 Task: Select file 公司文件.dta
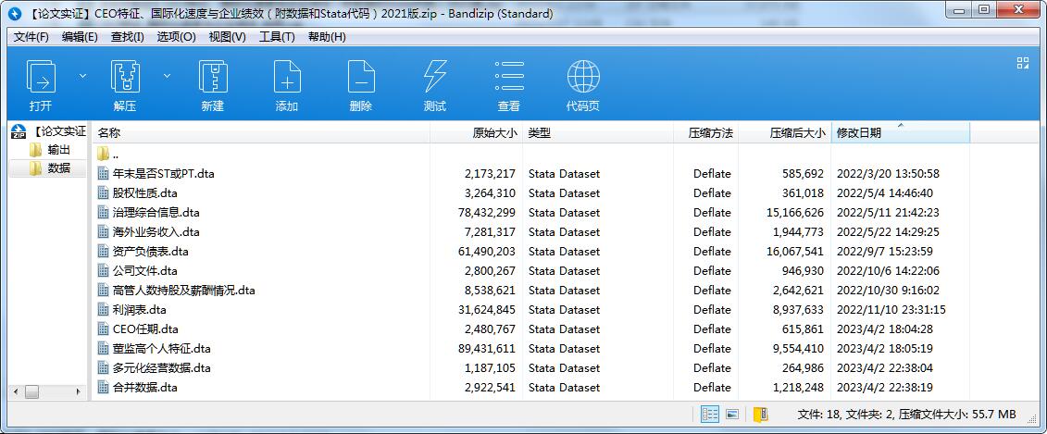point(145,270)
